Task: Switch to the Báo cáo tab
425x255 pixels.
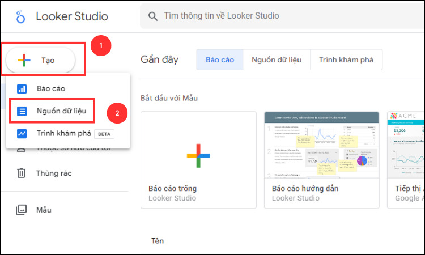Action: pos(220,59)
